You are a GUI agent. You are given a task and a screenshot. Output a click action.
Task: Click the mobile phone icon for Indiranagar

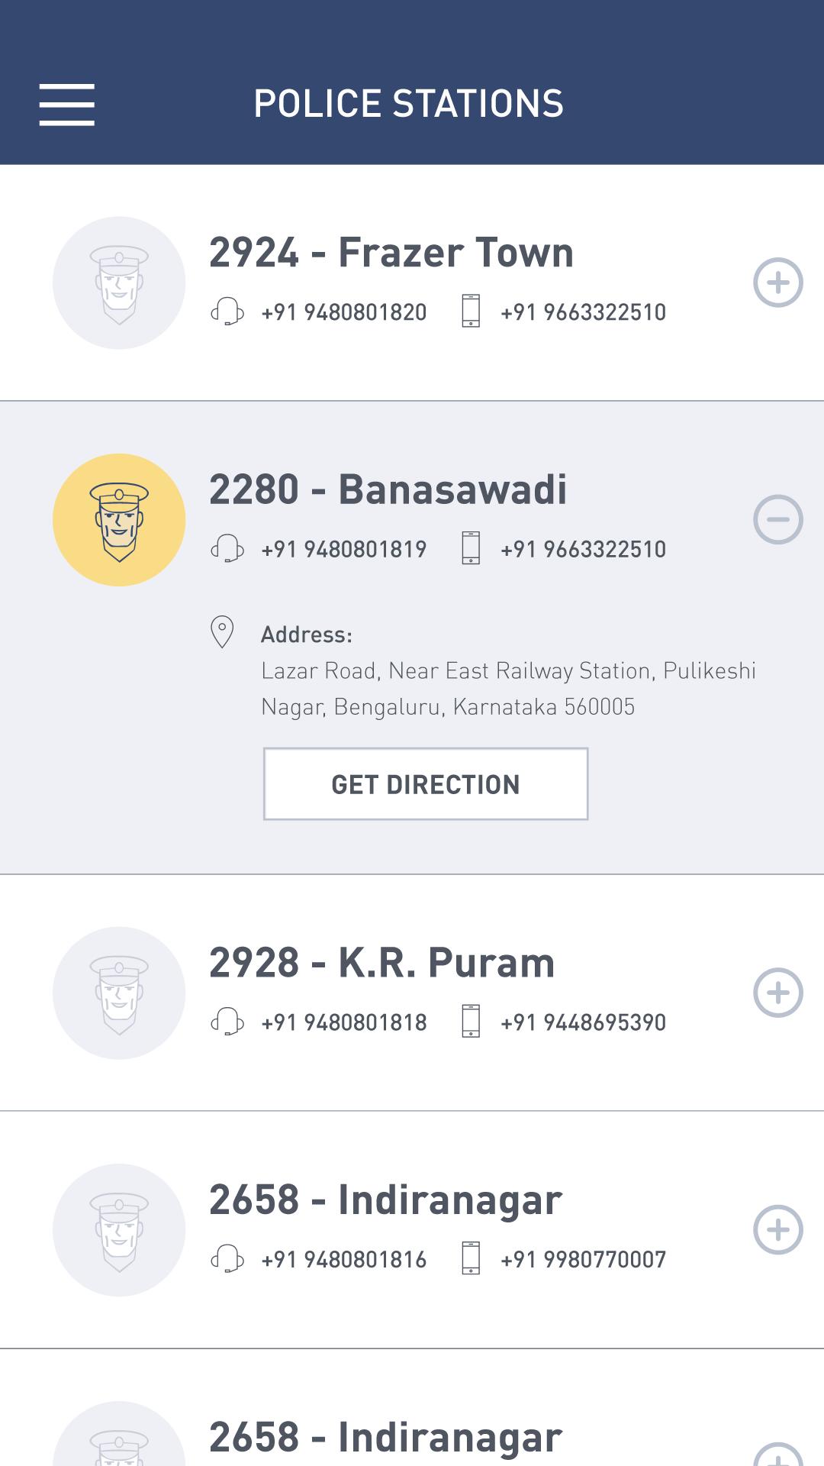click(x=471, y=1258)
